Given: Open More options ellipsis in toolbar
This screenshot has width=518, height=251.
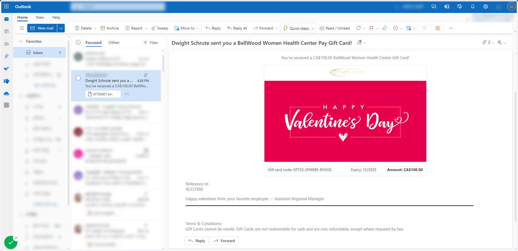Looking at the screenshot, I should (451, 28).
